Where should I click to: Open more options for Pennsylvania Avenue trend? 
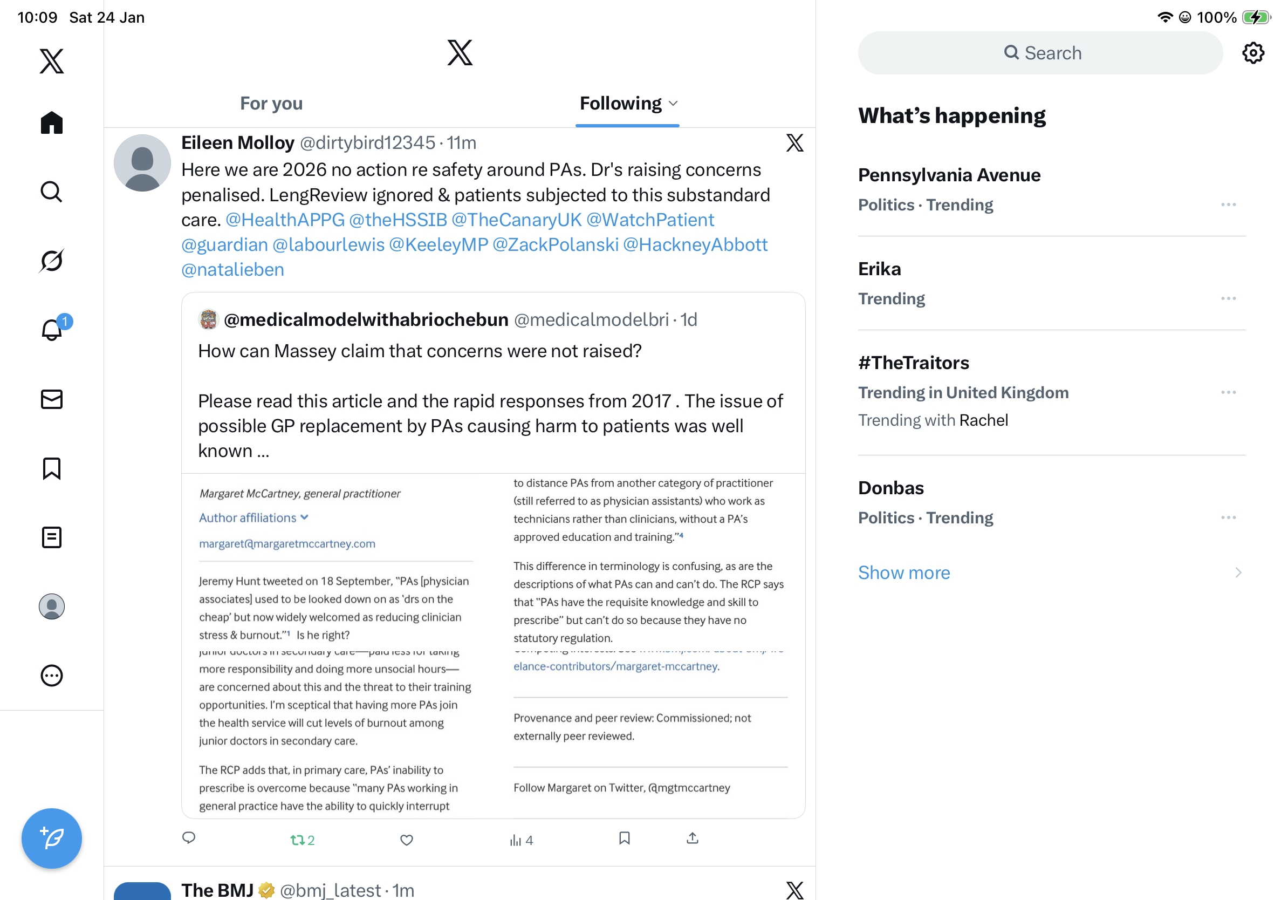(1228, 205)
